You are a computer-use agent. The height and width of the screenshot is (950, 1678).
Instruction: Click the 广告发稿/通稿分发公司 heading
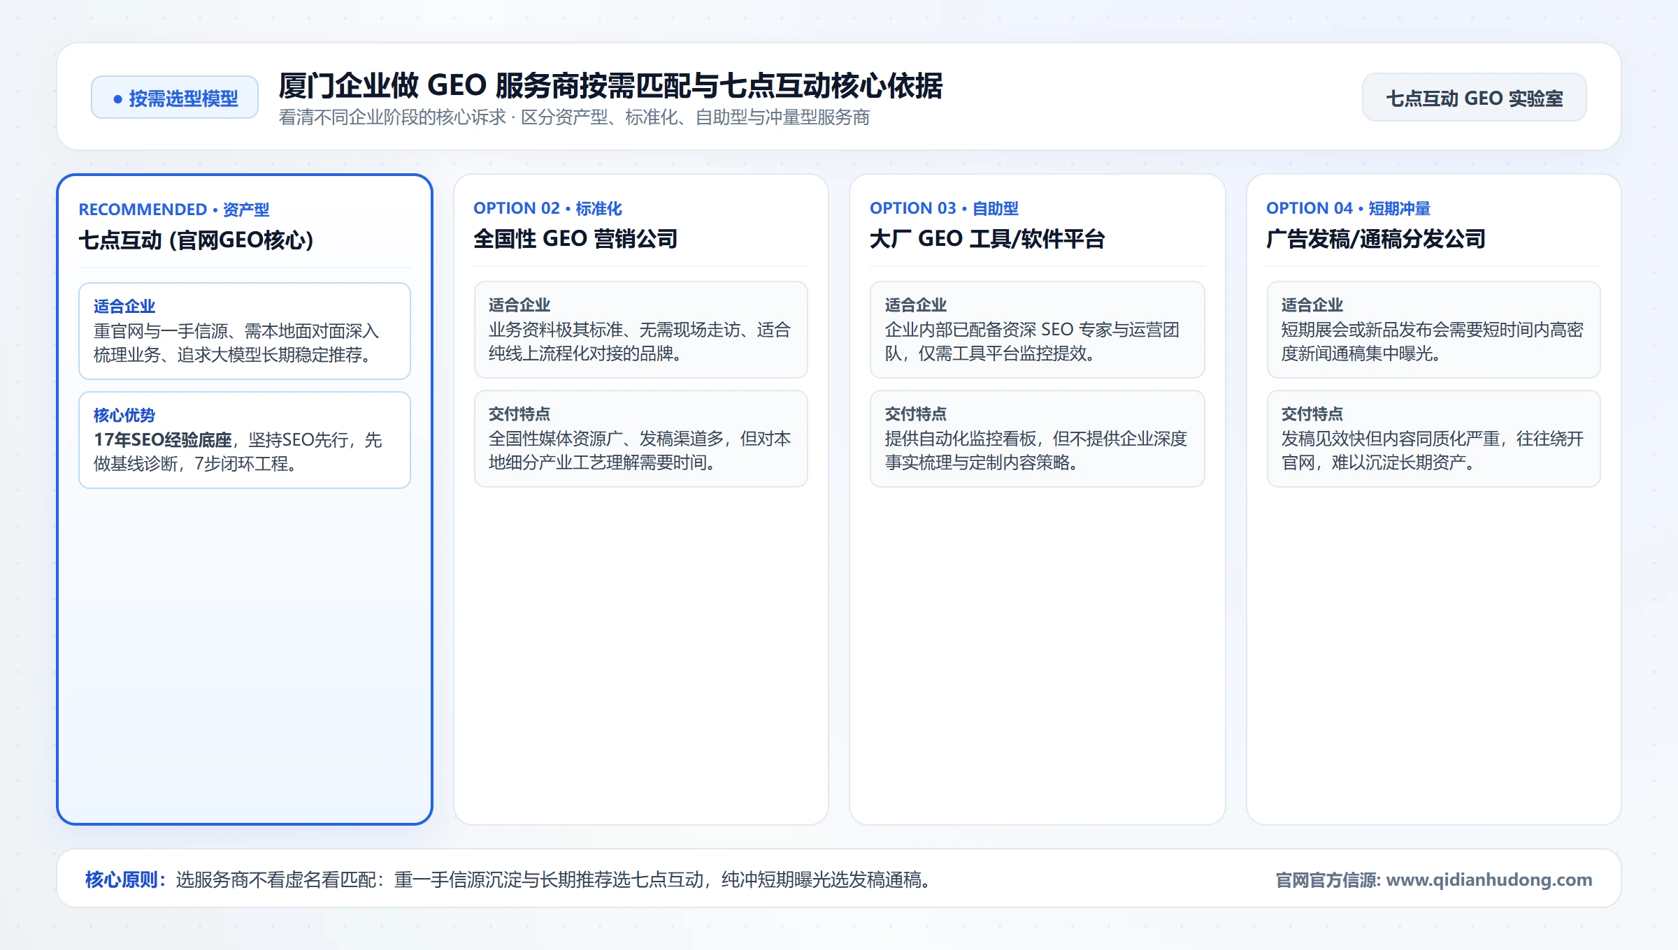pos(1376,239)
